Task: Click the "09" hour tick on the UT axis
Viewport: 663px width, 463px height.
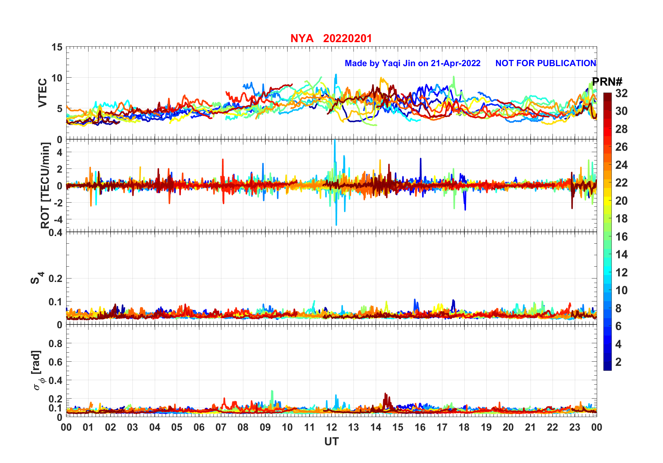Action: pos(265,427)
